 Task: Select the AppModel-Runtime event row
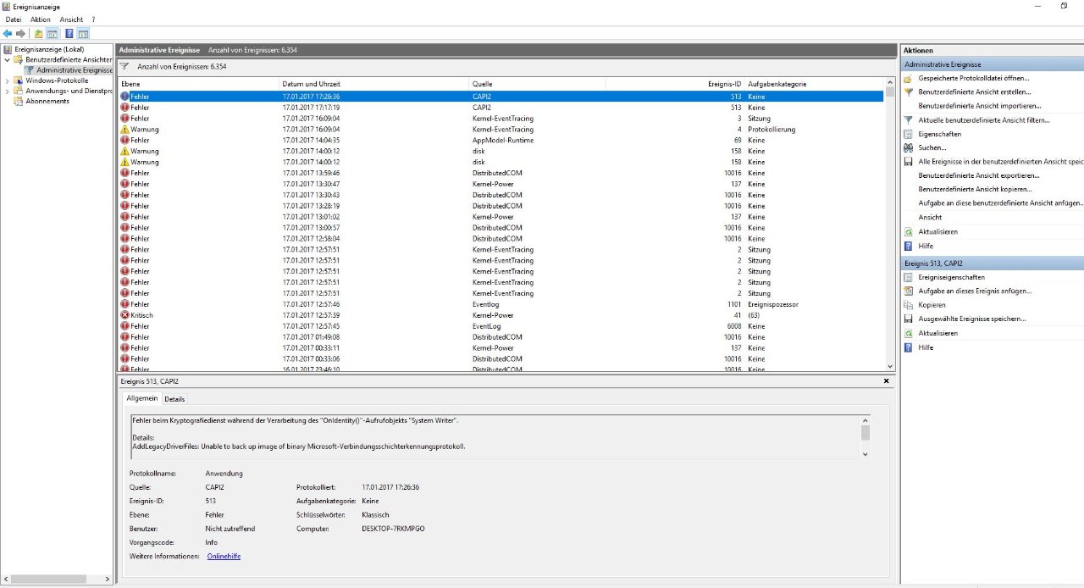coord(501,141)
